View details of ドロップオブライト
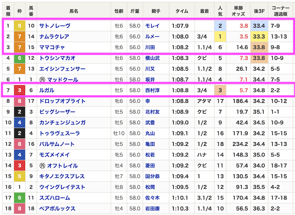The width and height of the screenshot is (295, 215). 62,101
